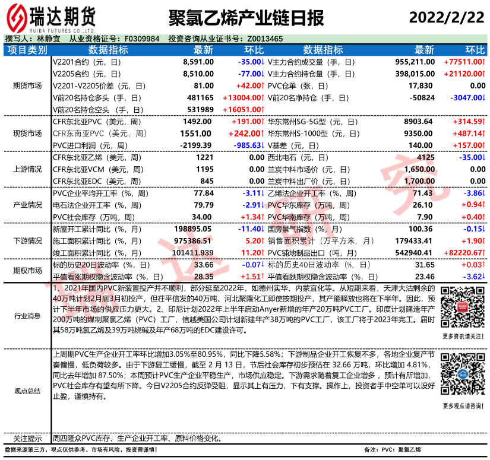
Task: Select the 下游情况 category cell
Action: coord(27,240)
